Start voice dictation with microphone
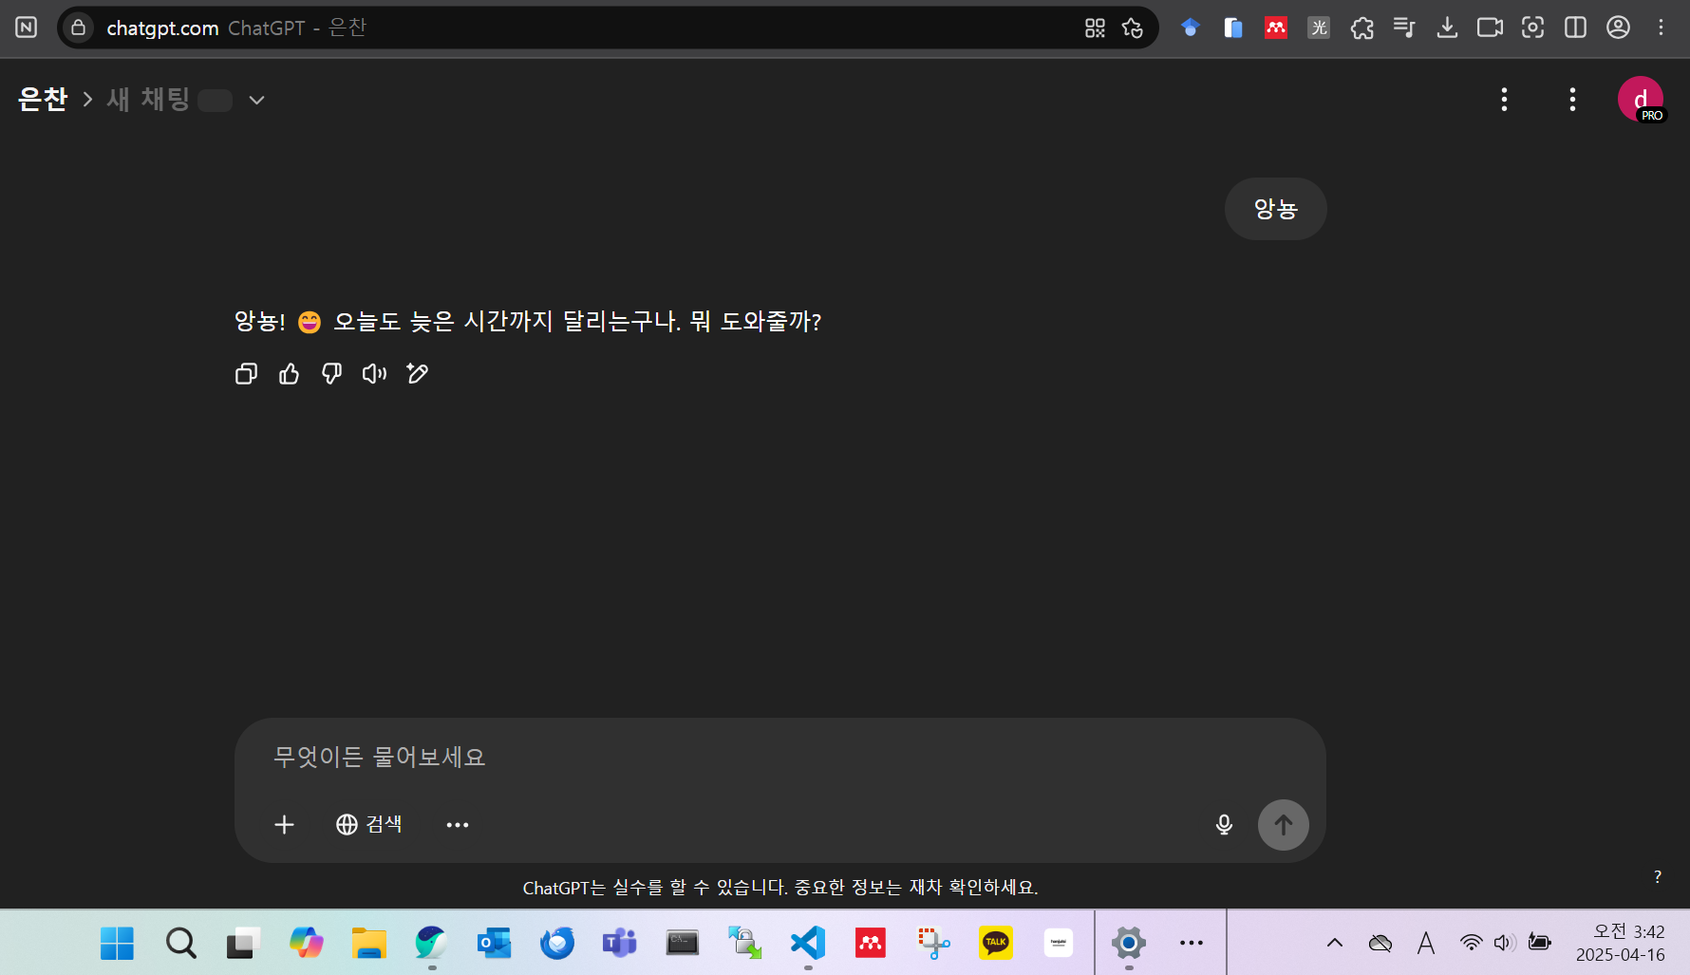1690x975 pixels. (1224, 824)
